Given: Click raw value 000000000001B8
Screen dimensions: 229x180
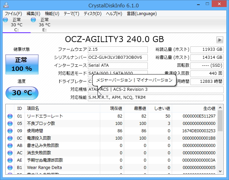Looking at the screenshot, I should pyautogui.click(x=199, y=138).
